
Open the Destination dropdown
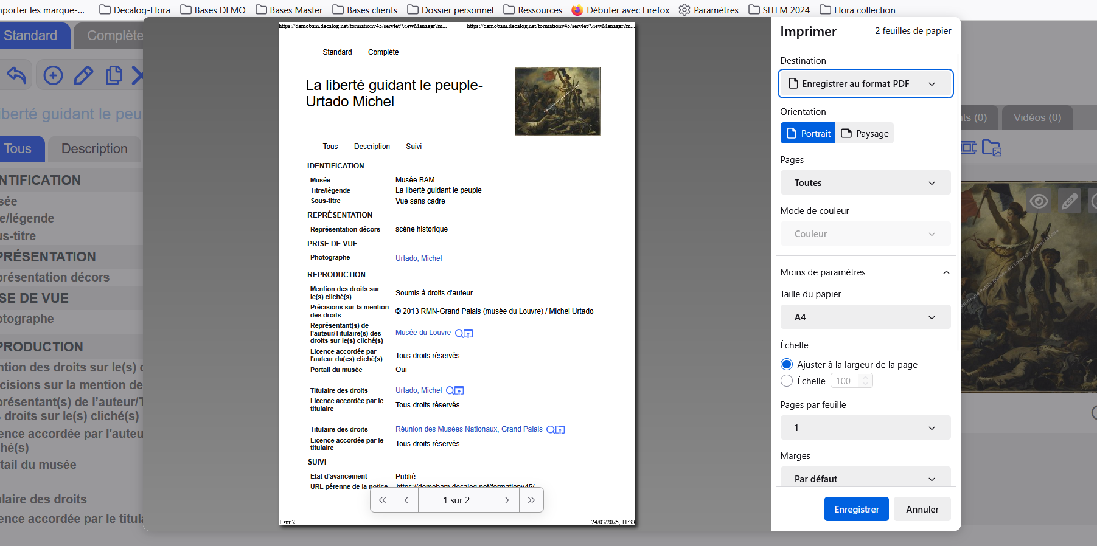point(865,84)
